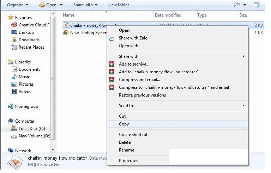The image size is (271, 173).
Task: Click the Music note icon
Action: click(14, 77)
